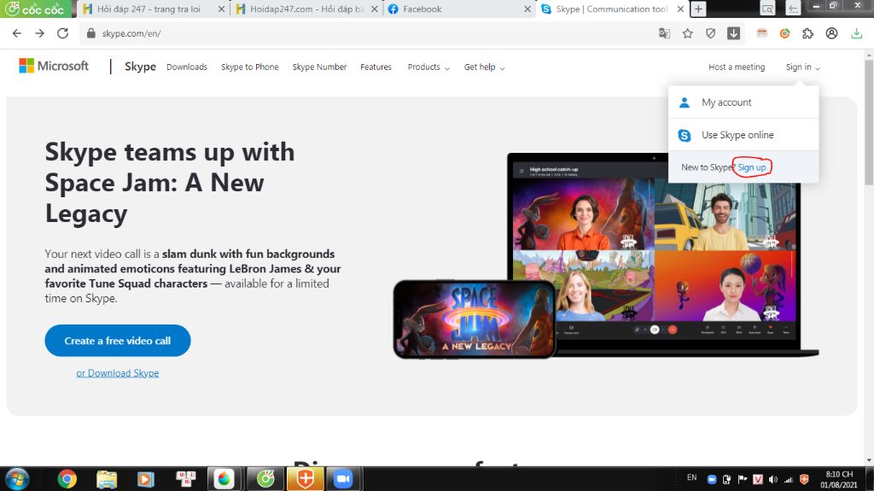
Task: Click Create a free video call button
Action: (x=118, y=341)
